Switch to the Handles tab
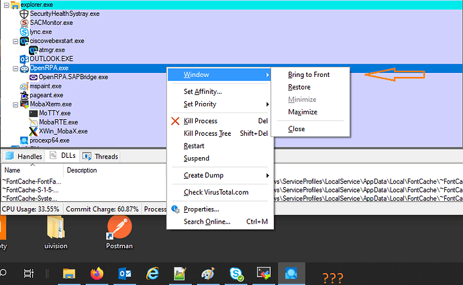 [x=24, y=157]
